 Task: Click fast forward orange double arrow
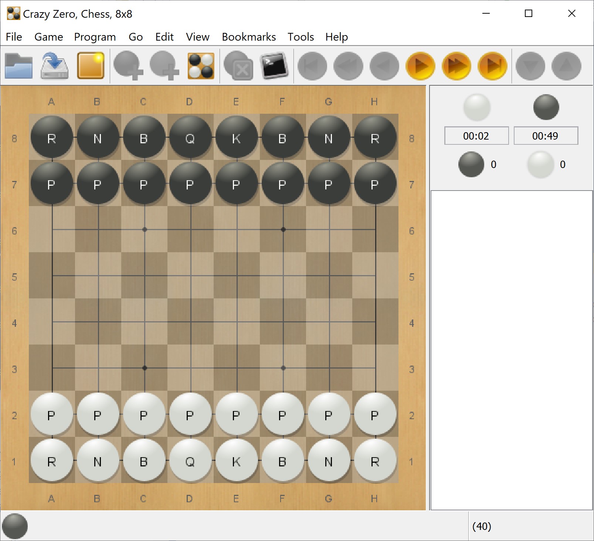tap(456, 66)
